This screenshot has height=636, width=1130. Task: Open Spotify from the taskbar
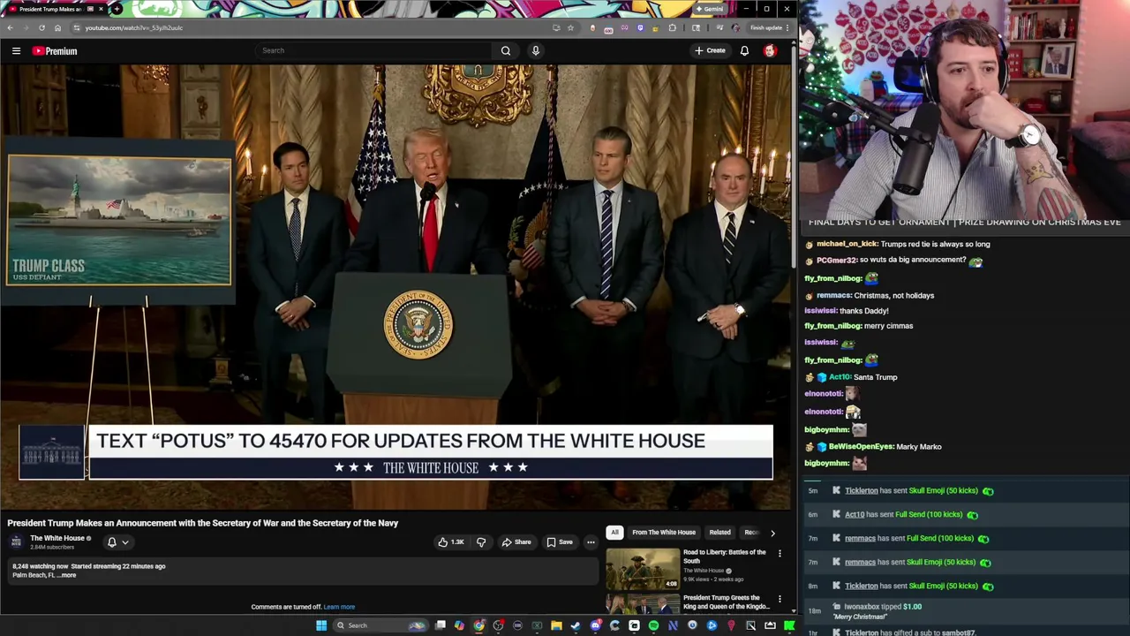click(x=653, y=625)
